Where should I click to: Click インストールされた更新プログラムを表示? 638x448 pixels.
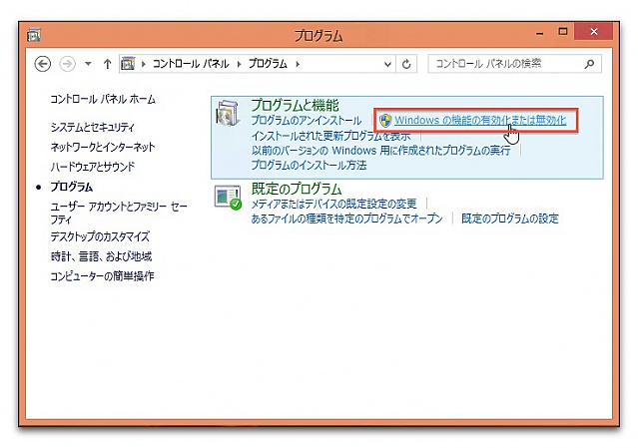[330, 136]
